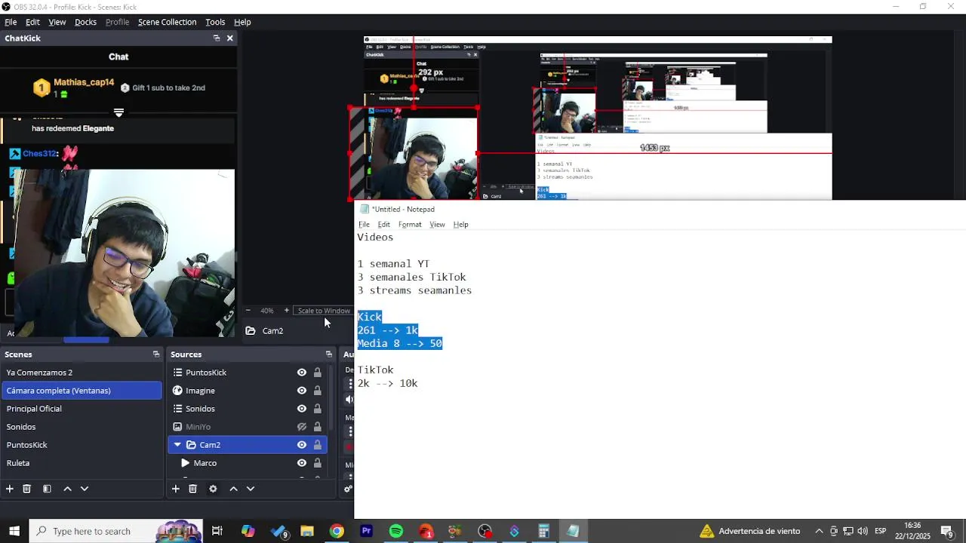Click the chat pause bars icon

point(118,112)
